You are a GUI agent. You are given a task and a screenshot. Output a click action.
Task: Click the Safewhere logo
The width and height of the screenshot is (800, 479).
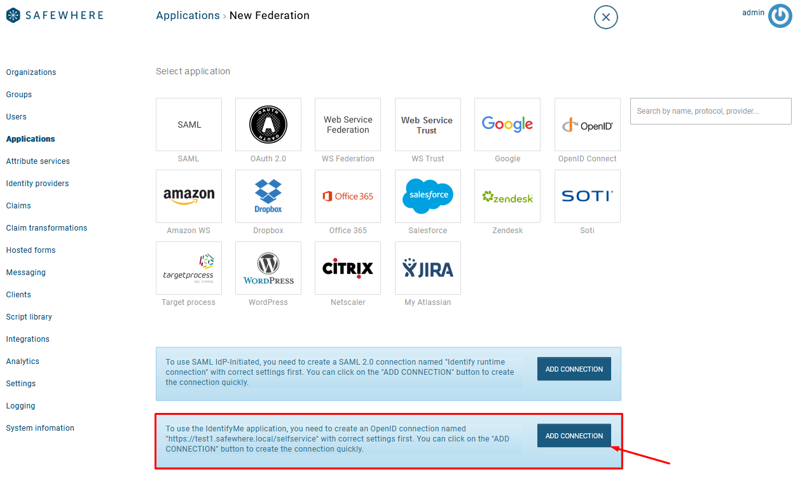pyautogui.click(x=55, y=15)
